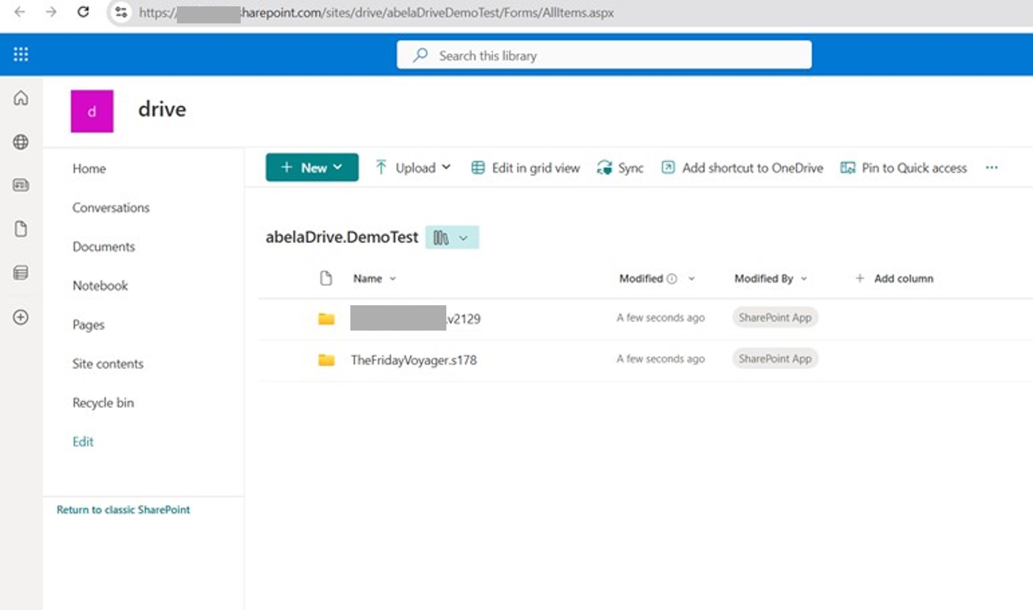Screen dimensions: 1033x610
Task: Reload the page with refresh icon
Action: (83, 12)
